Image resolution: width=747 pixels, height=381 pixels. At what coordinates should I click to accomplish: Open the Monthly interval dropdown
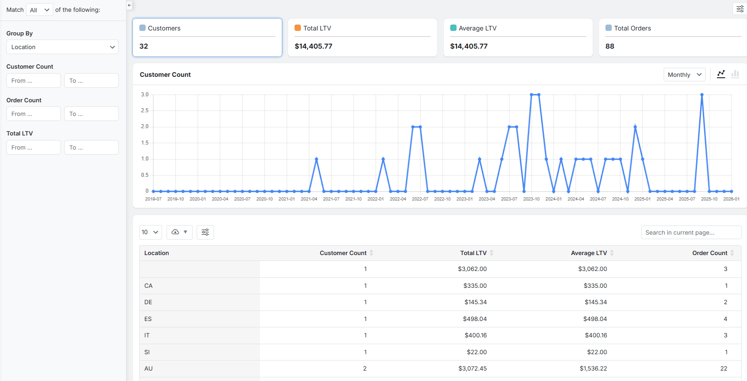point(684,75)
